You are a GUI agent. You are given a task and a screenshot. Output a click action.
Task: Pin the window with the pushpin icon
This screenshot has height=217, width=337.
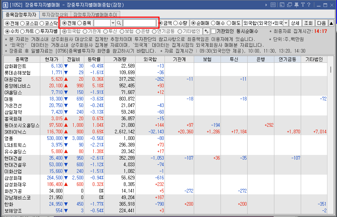tap(296, 5)
